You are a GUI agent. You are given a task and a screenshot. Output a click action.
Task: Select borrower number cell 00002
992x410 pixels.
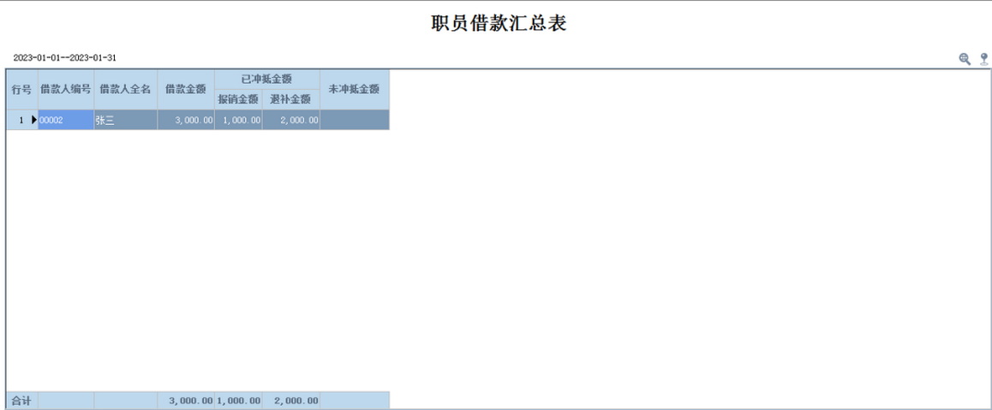click(66, 121)
